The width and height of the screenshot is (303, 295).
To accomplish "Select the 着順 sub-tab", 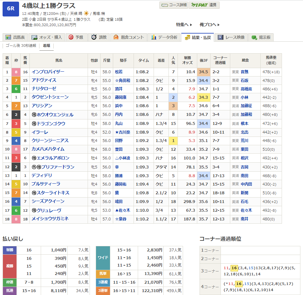I will [47, 46].
